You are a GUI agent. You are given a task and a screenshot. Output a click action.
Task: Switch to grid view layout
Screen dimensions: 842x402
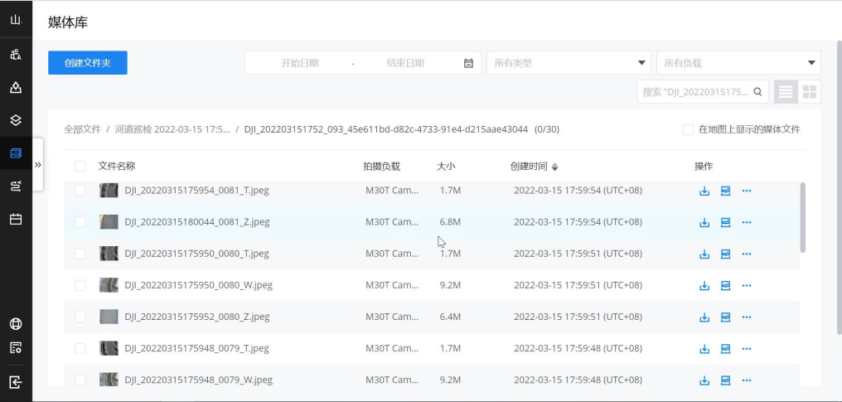809,92
